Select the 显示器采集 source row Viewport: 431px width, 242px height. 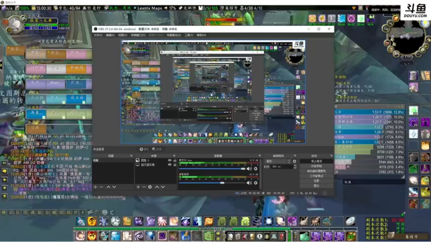click(x=156, y=165)
